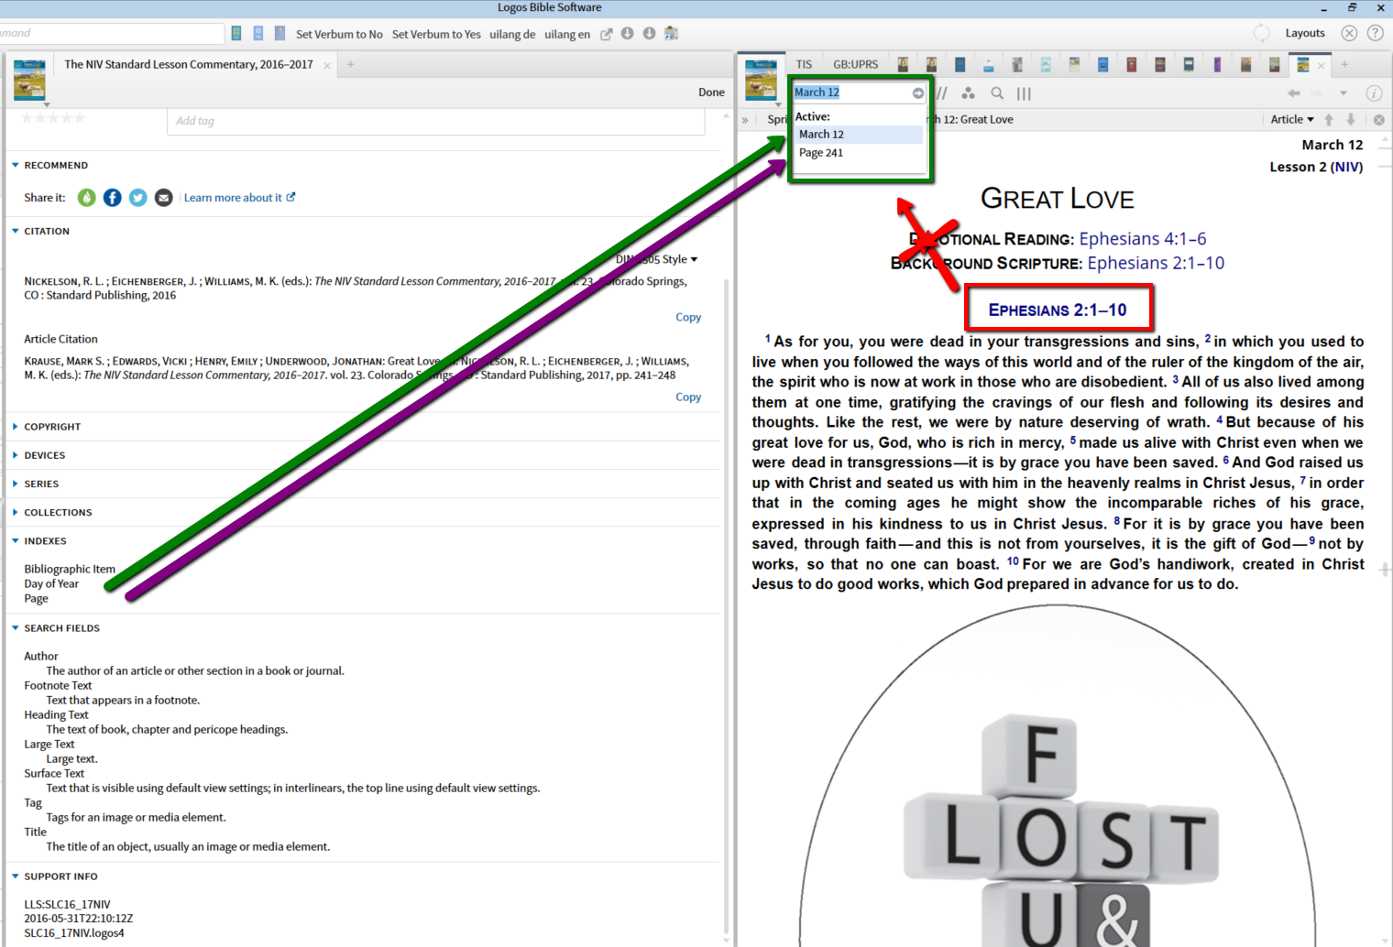Copy the Article Citation

[688, 397]
